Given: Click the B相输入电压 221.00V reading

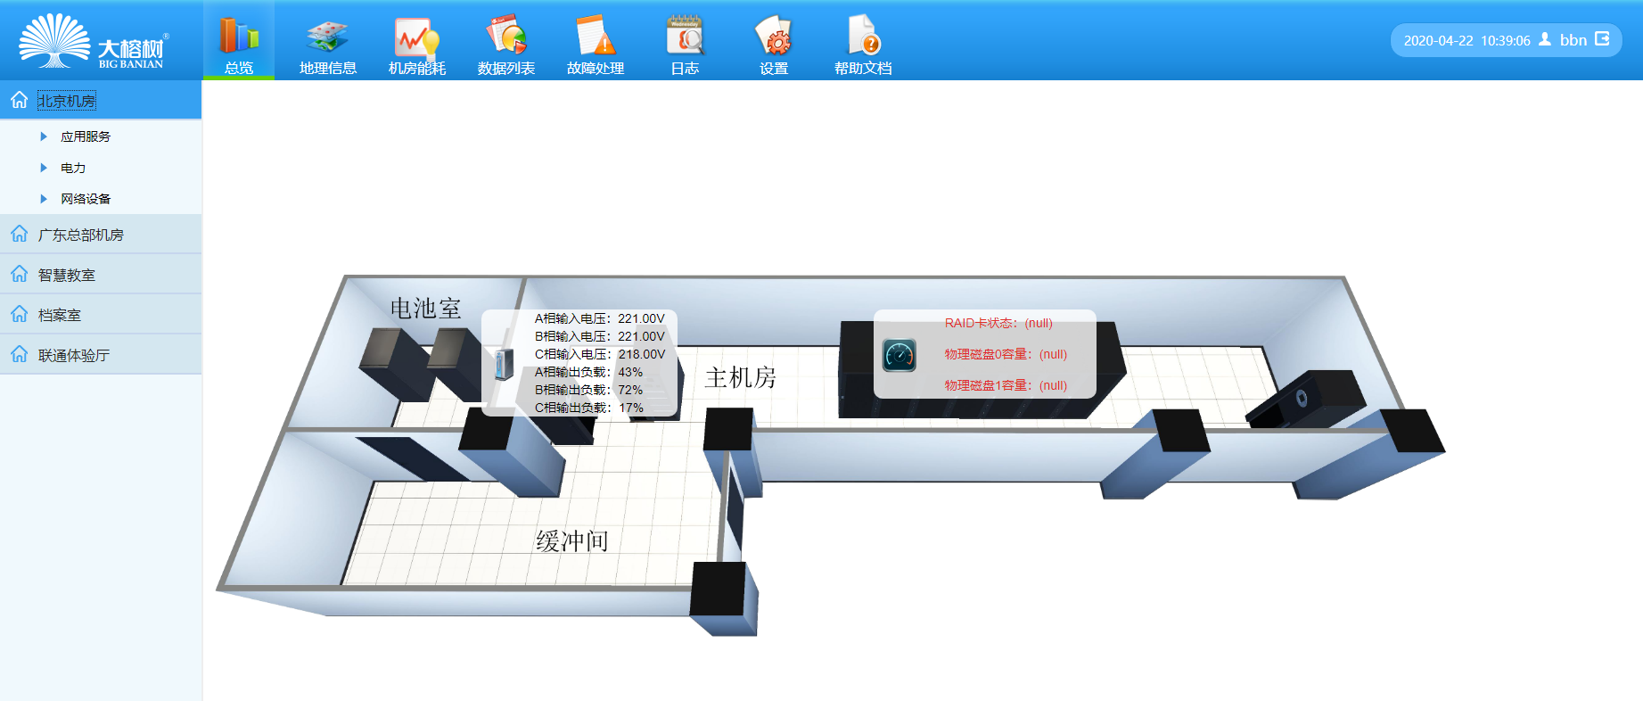Looking at the screenshot, I should 600,336.
